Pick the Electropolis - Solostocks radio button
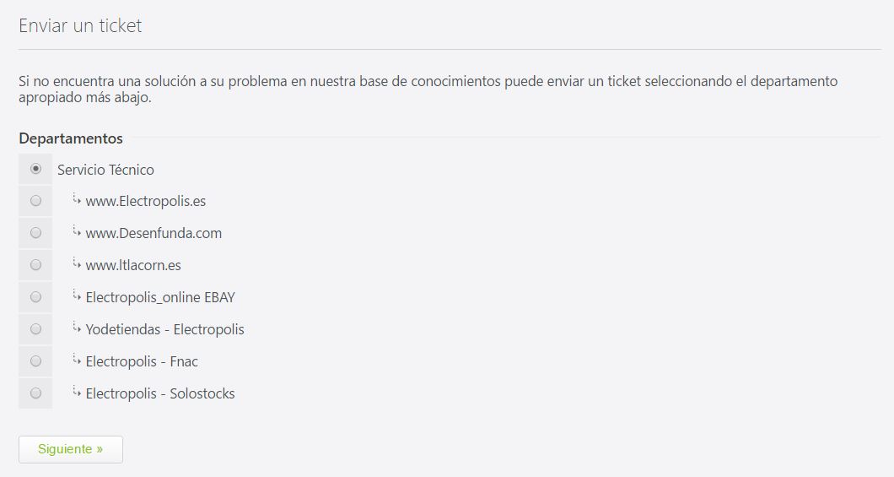 pyautogui.click(x=35, y=393)
